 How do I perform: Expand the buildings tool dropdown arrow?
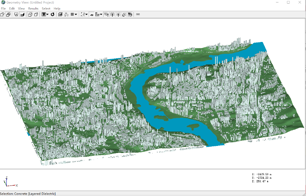(x=101, y=14)
